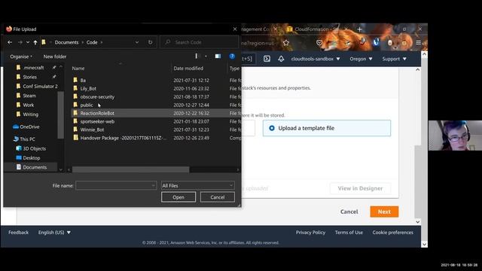Viewport: 482px width, 271px height.
Task: Click the navigation pane vertical scrollbar
Action: [x=60, y=115]
